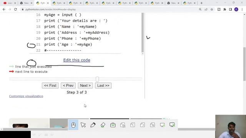
Task: Go back one step with < Prev
Action: coord(68,85)
